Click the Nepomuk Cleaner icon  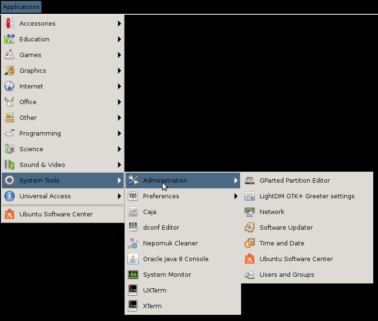[133, 243]
